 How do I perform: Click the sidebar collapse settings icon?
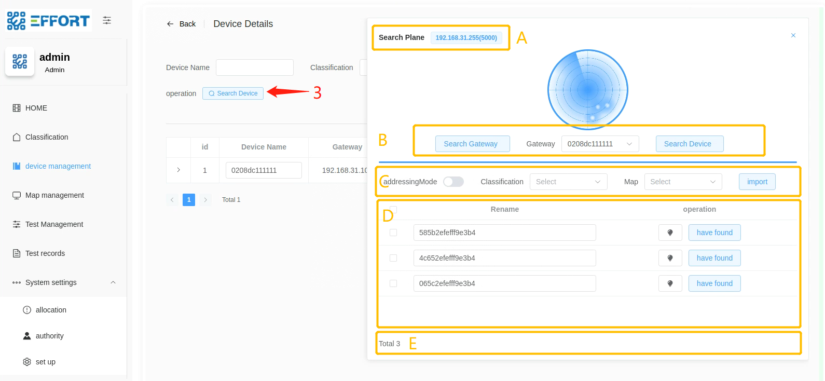107,20
